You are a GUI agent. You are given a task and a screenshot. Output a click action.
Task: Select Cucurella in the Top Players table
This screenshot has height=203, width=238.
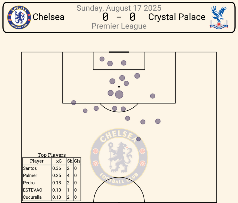point(33,197)
